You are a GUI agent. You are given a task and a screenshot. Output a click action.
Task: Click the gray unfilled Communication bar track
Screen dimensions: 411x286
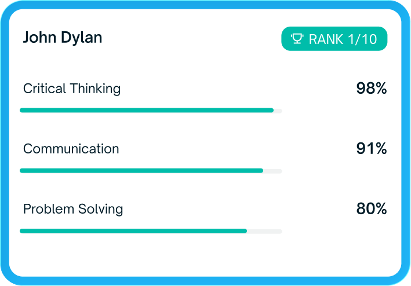(272, 171)
